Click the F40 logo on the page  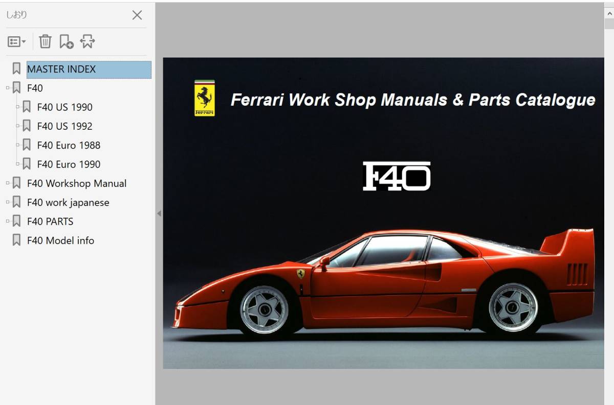[x=397, y=177]
